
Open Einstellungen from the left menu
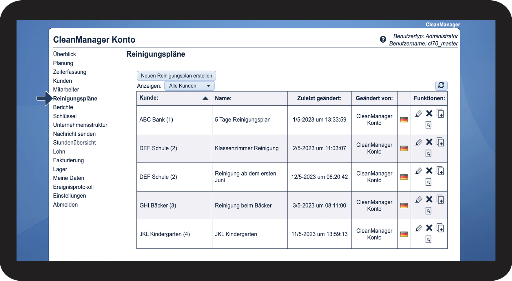coord(69,196)
